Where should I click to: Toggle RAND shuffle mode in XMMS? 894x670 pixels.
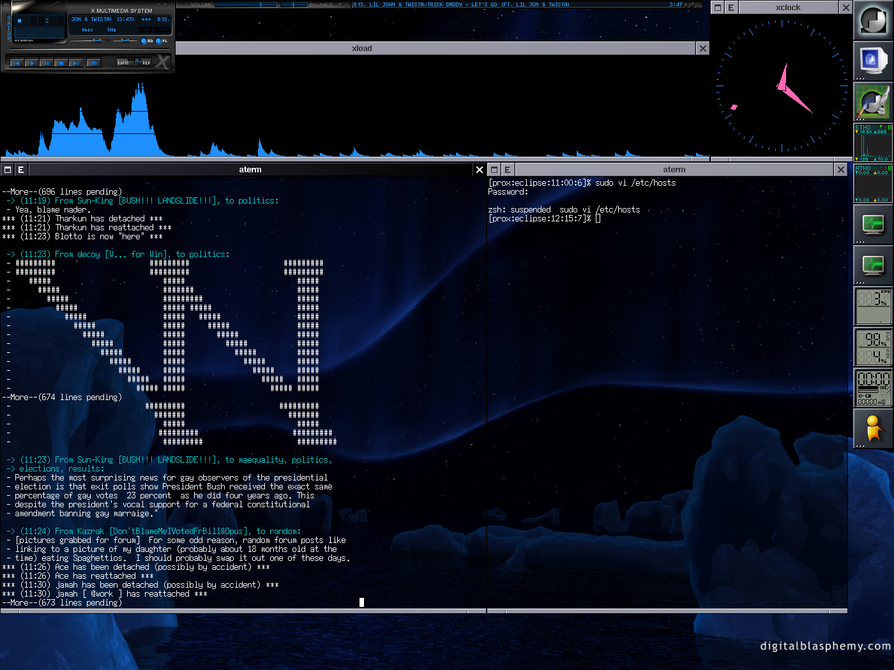pos(124,63)
